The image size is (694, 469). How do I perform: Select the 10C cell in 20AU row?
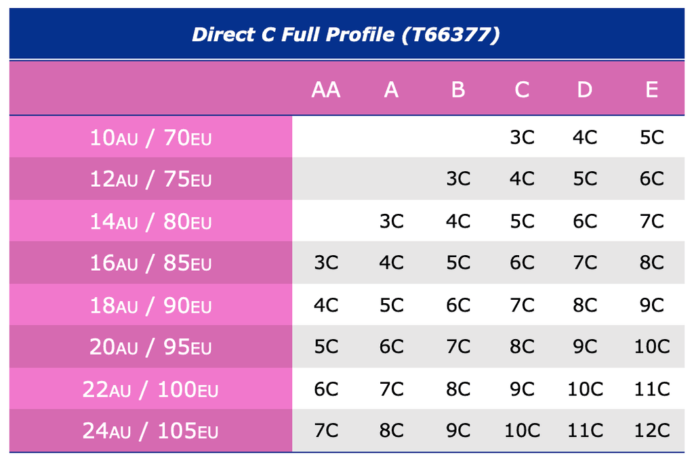tap(651, 346)
